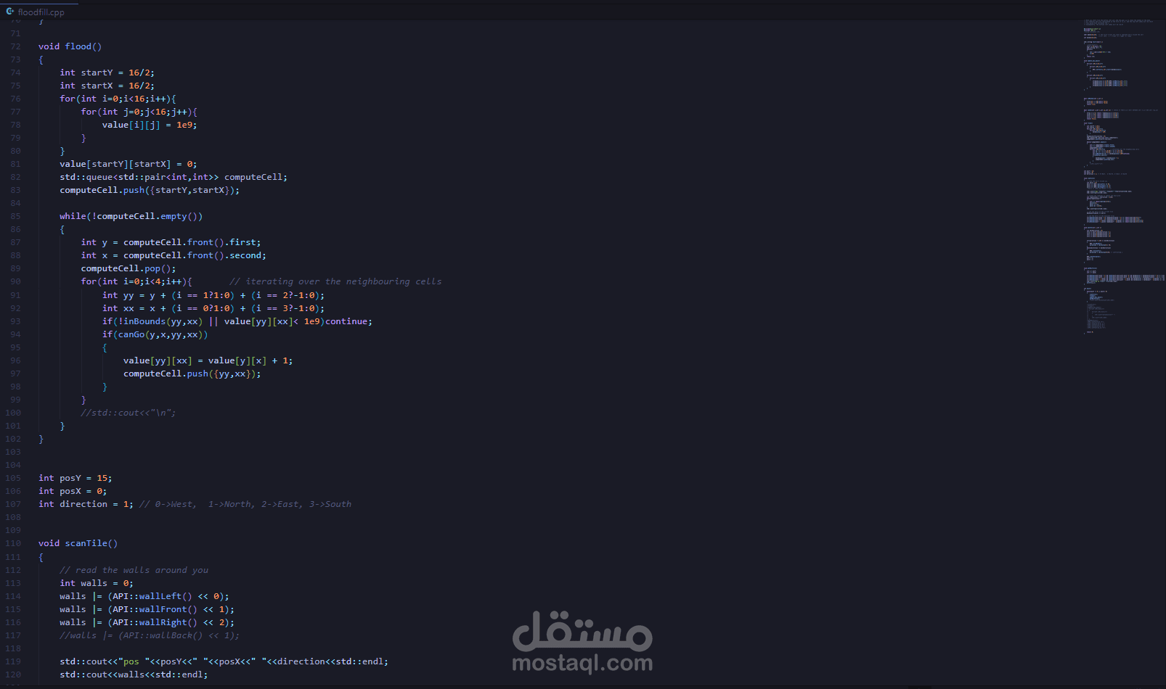The height and width of the screenshot is (689, 1166).
Task: Click the 'API::wallLeft()' line
Action: [x=144, y=596]
